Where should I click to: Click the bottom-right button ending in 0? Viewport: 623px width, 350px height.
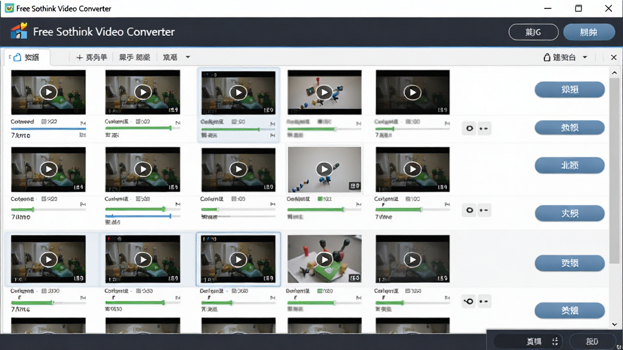click(592, 341)
